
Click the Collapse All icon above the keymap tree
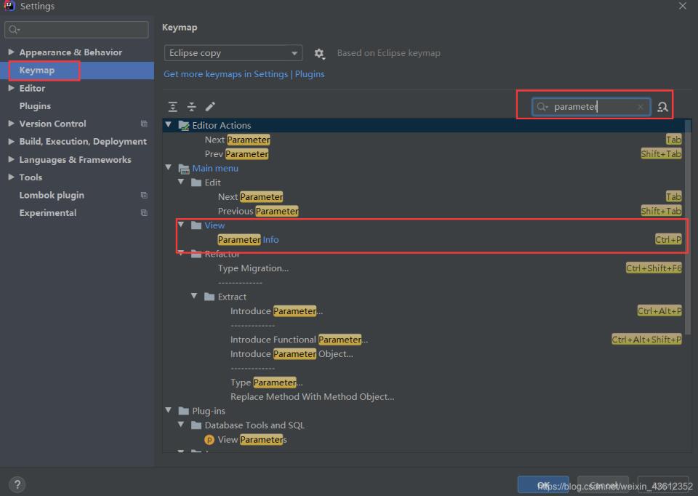(x=190, y=107)
